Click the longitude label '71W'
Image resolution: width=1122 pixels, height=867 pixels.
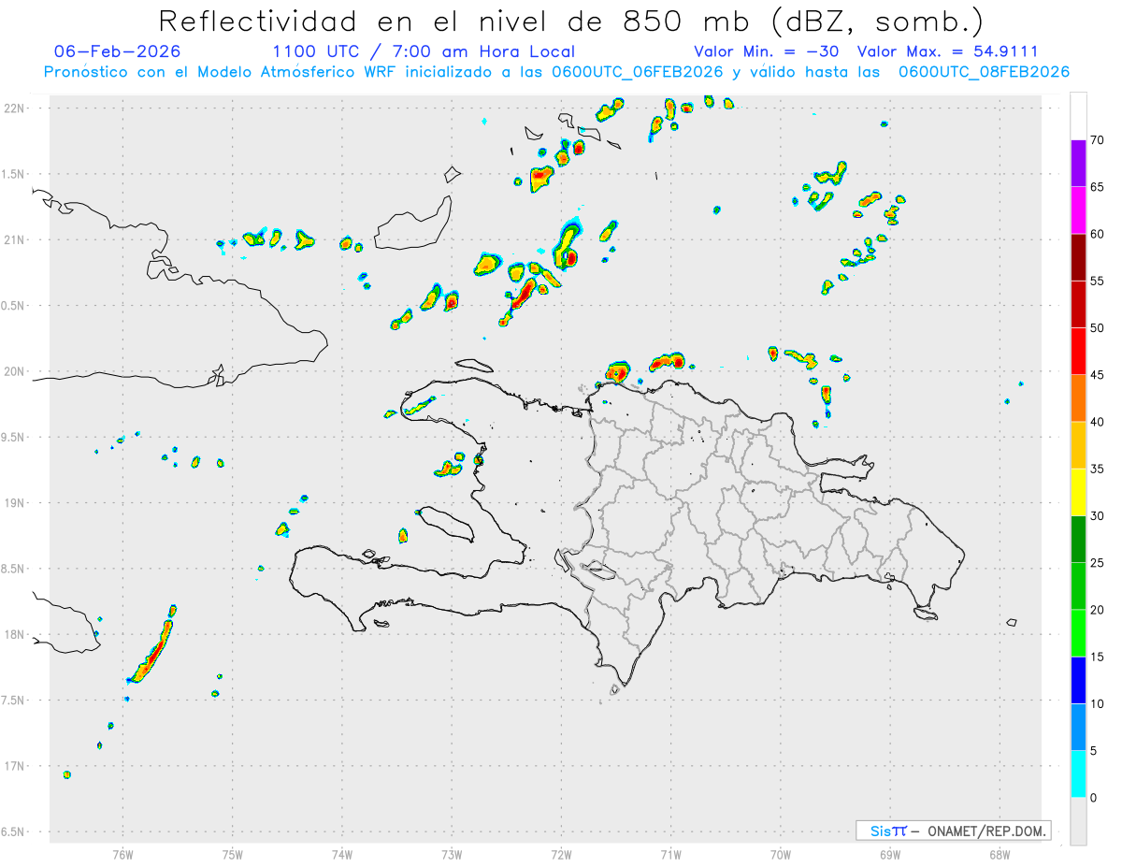point(670,854)
